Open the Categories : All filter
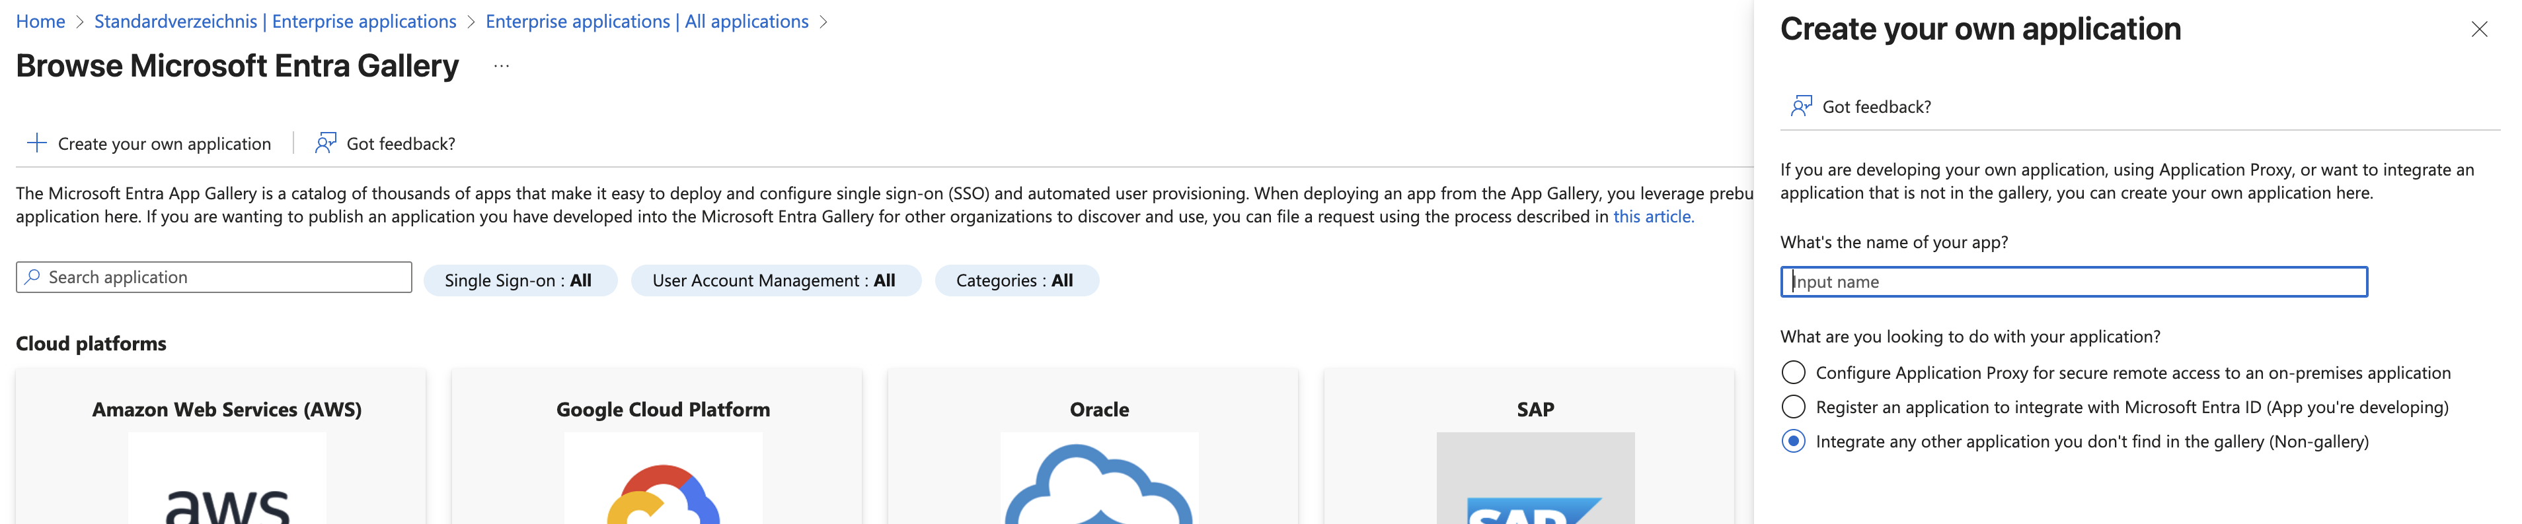Screen dimensions: 2522x524 (x=1016, y=280)
